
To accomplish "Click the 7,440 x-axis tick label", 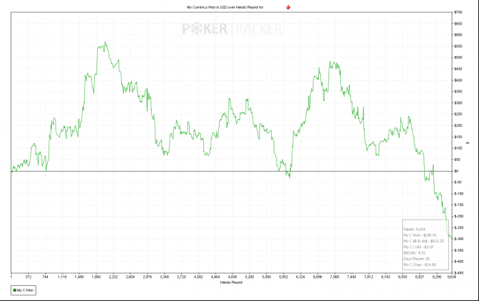I will pyautogui.click(x=352, y=277).
